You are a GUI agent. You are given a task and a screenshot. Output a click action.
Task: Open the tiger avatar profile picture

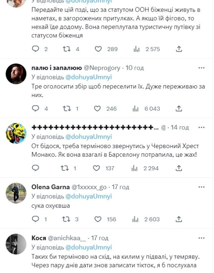(16, 133)
